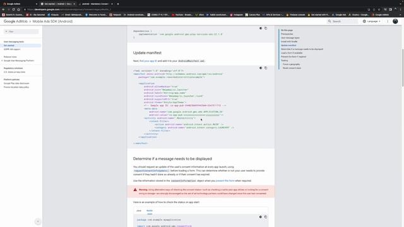Open the Google Ads bookmark
Screen dimensions: 404x227
tap(339, 15)
